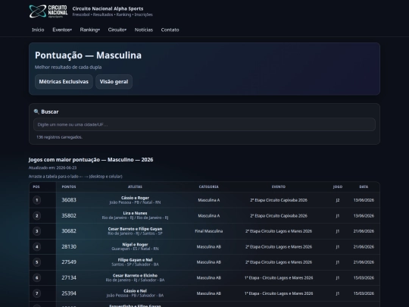The image size is (409, 307).
Task: Click the 136 registros carregados status text
Action: point(60,137)
